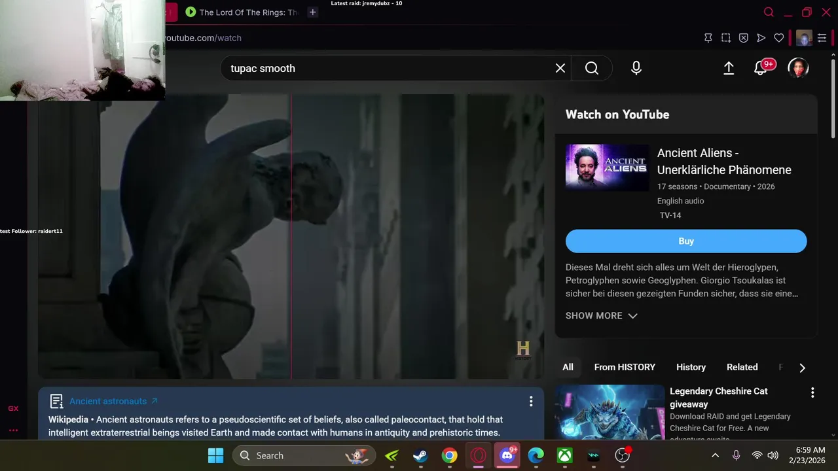The height and width of the screenshot is (471, 838).
Task: Click the TV-14 rating label
Action: point(670,215)
